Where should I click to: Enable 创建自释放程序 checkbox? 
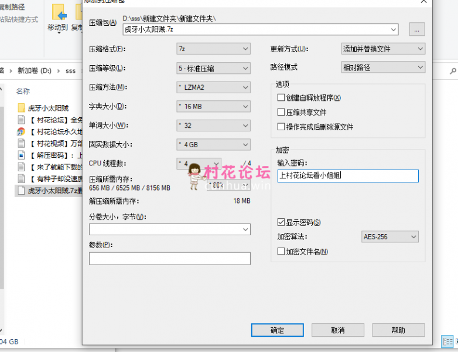point(281,98)
